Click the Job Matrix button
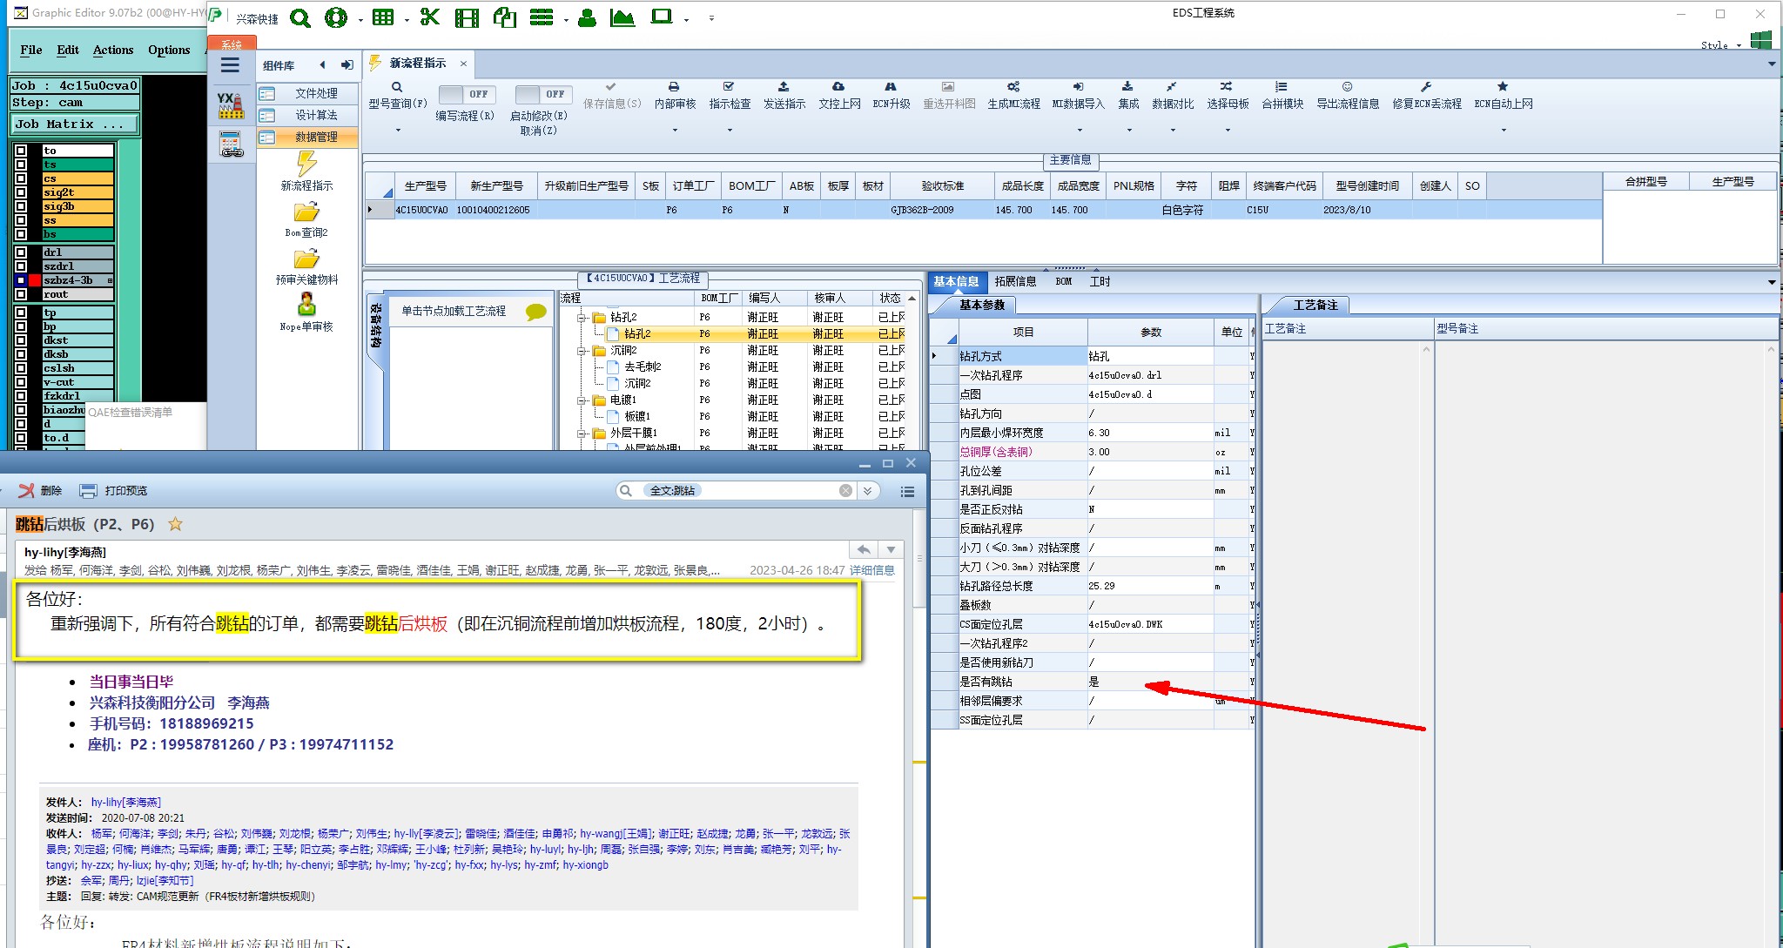The height and width of the screenshot is (948, 1783). click(74, 124)
